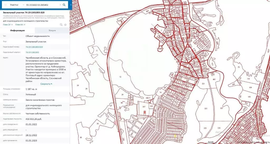Run search with magnifier icon

click(x=64, y=5)
